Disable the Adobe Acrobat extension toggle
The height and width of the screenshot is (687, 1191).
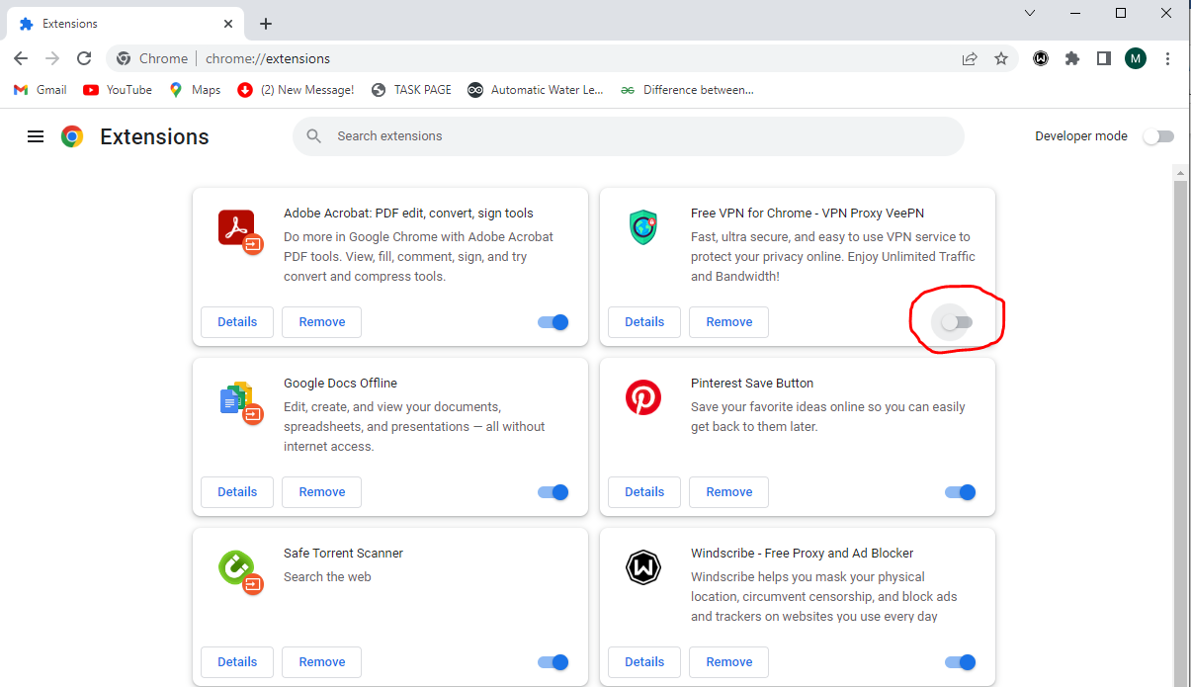[553, 322]
